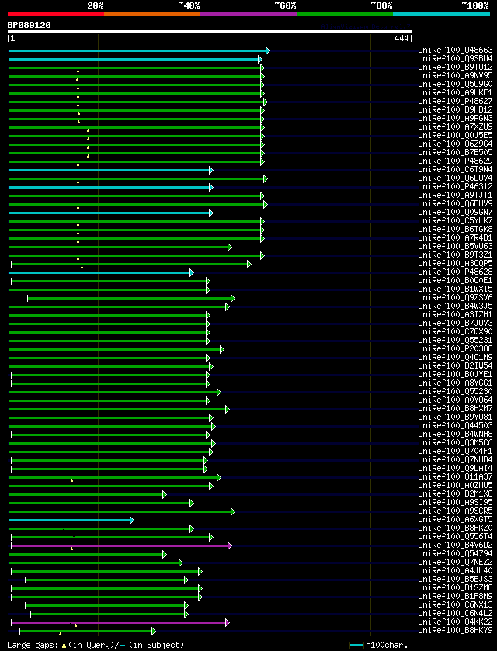Click the UniRef100_A9NV95 label
Screen dimensions: 497x651
(455, 76)
